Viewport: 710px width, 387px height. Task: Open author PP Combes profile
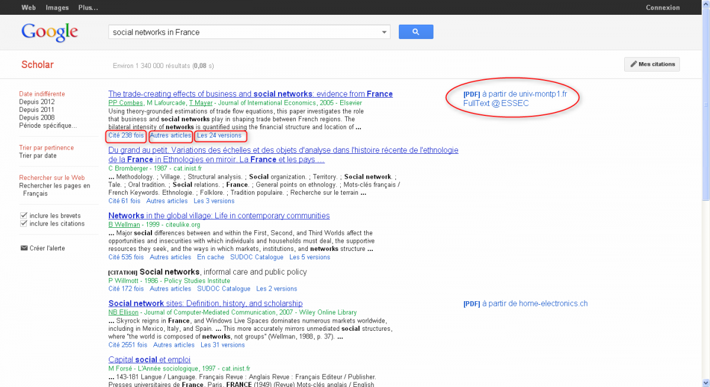(x=125, y=102)
